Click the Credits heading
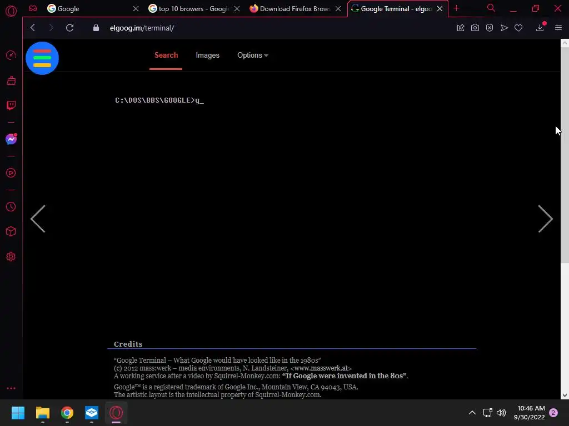The image size is (569, 426). 128,344
